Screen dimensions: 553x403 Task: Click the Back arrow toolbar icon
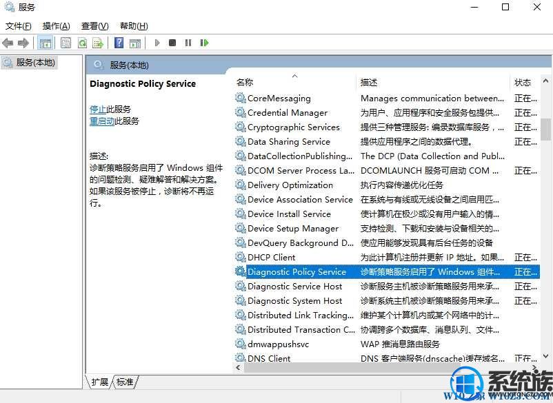click(8, 43)
